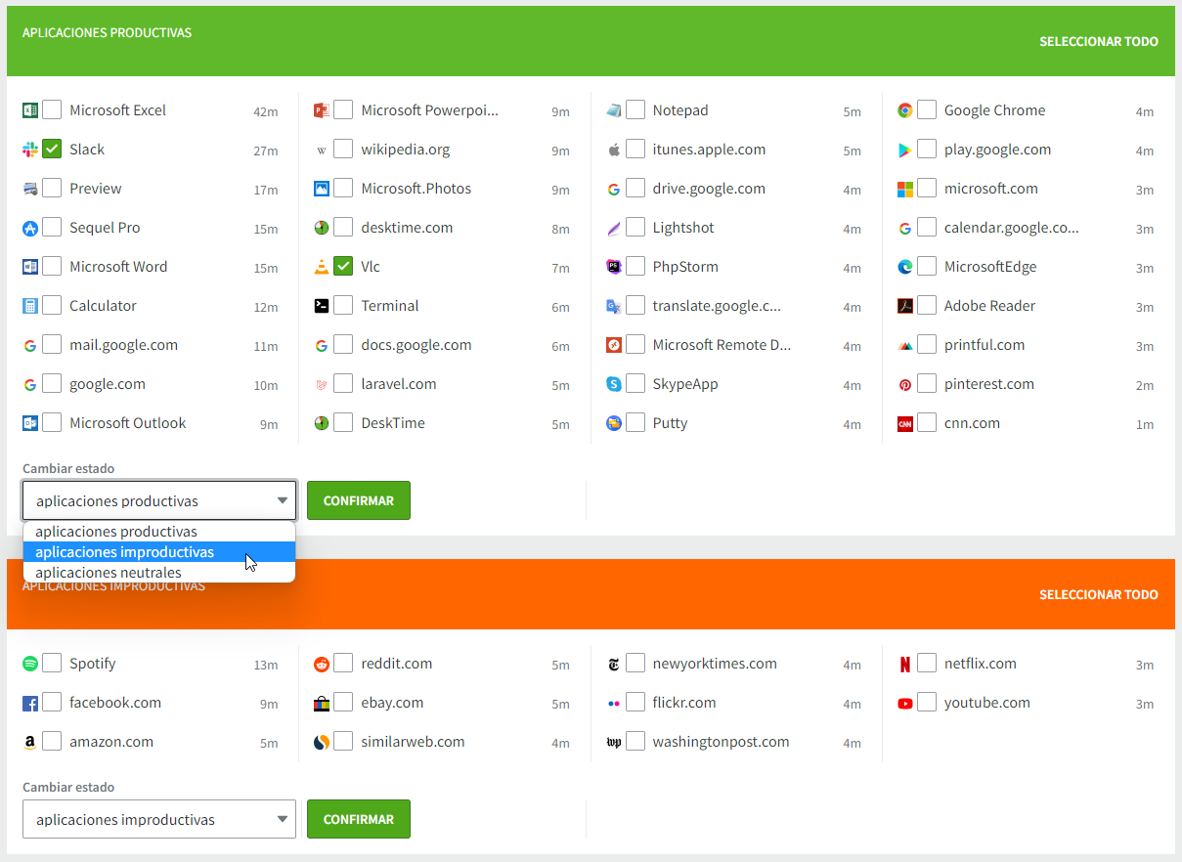Uncheck the Vlc checkbox
The width and height of the screenshot is (1182, 862).
tap(343, 266)
